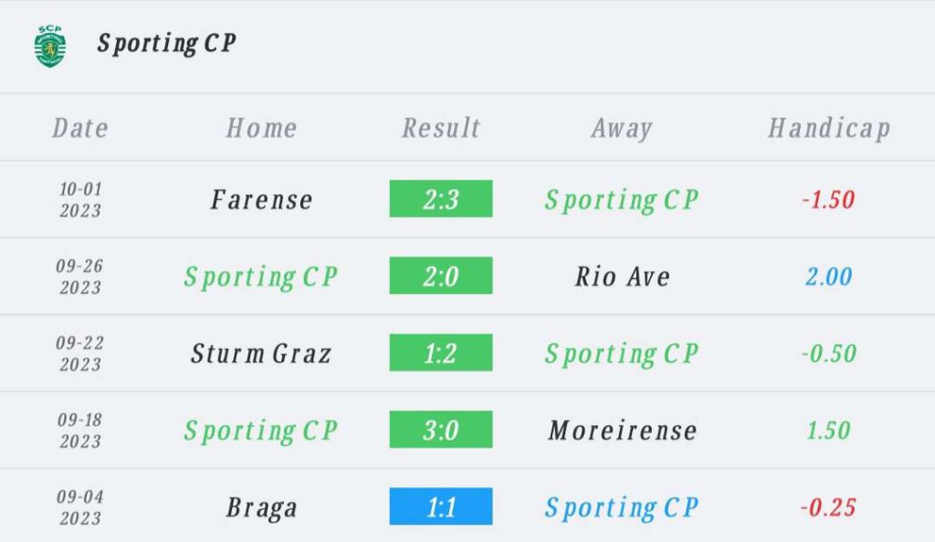This screenshot has width=935, height=542.
Task: Click the blue 1:1 draw result badge
Action: point(441,506)
